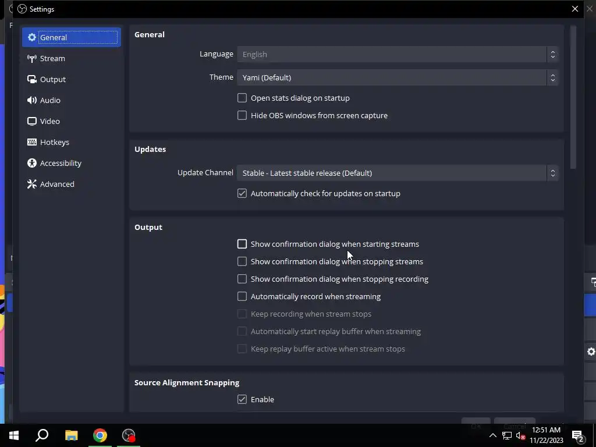
Task: Select the Audio speaker icon in sidebar
Action: 32,100
